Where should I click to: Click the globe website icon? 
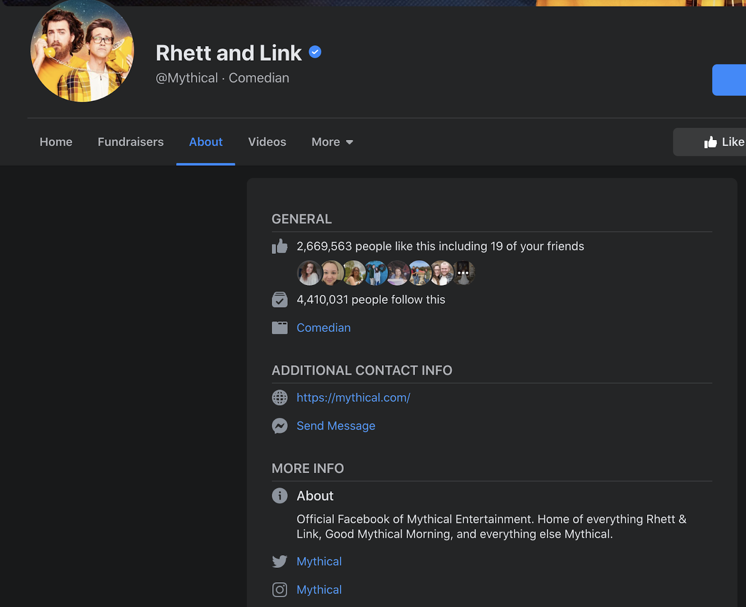(x=280, y=398)
